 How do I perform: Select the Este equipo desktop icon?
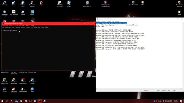click(5, 3)
